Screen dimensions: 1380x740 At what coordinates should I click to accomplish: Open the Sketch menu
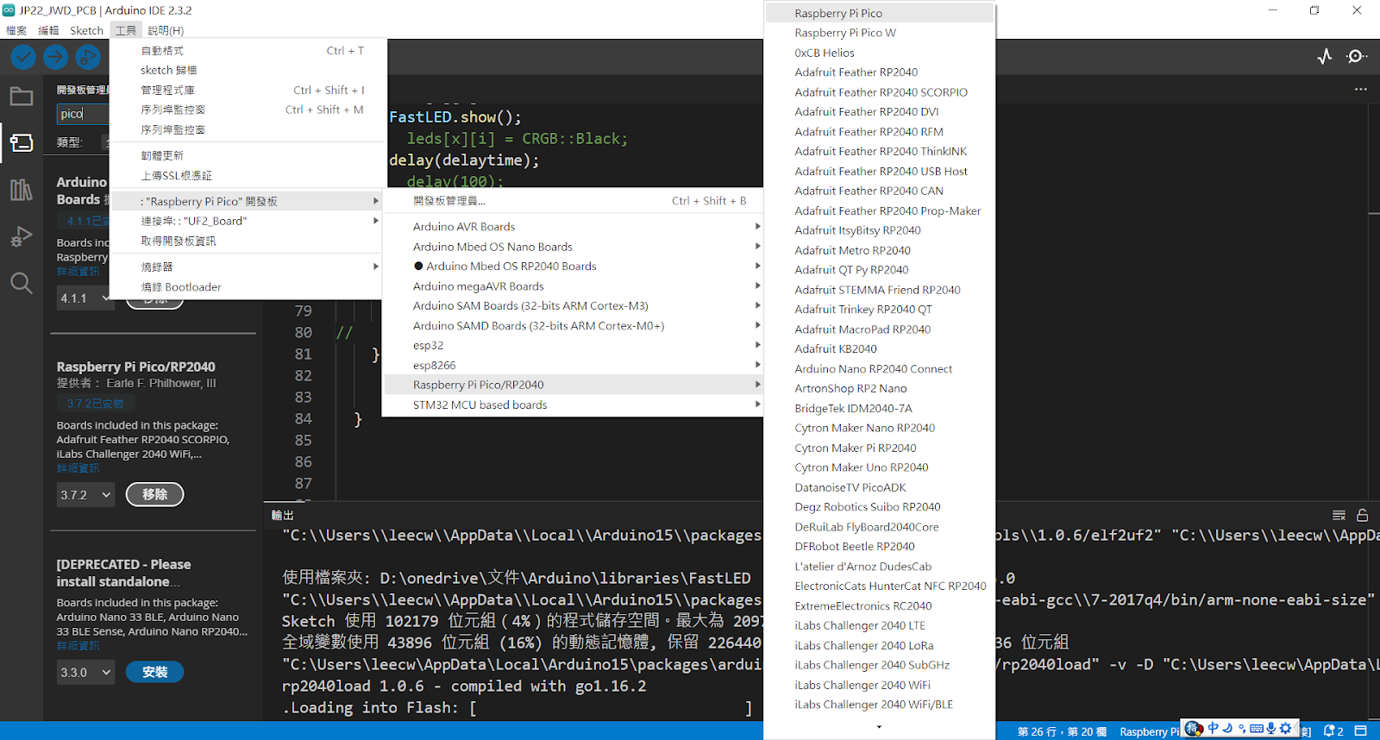tap(86, 30)
